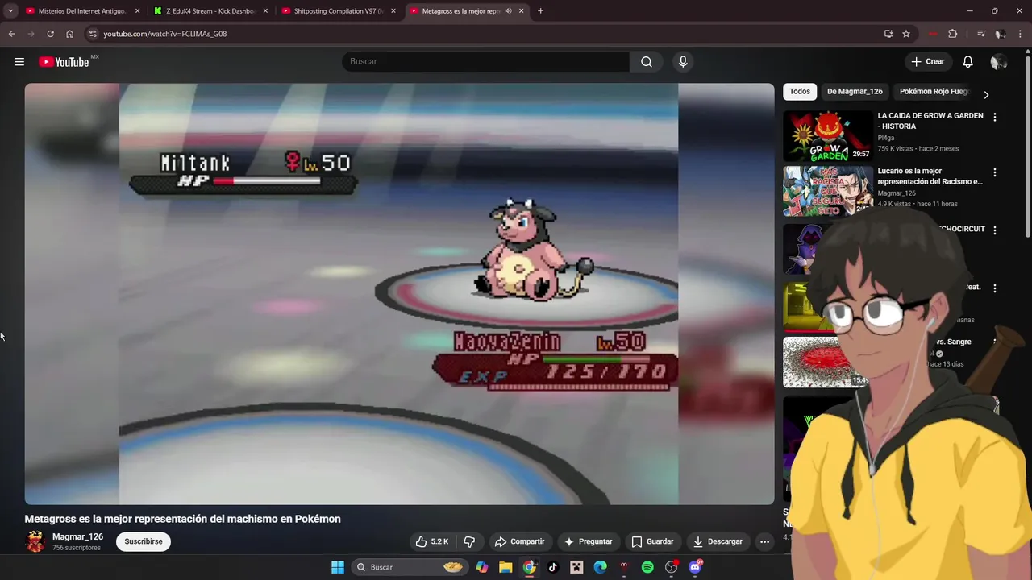Image resolution: width=1032 pixels, height=580 pixels.
Task: Open Spotify from the taskbar
Action: pyautogui.click(x=647, y=567)
